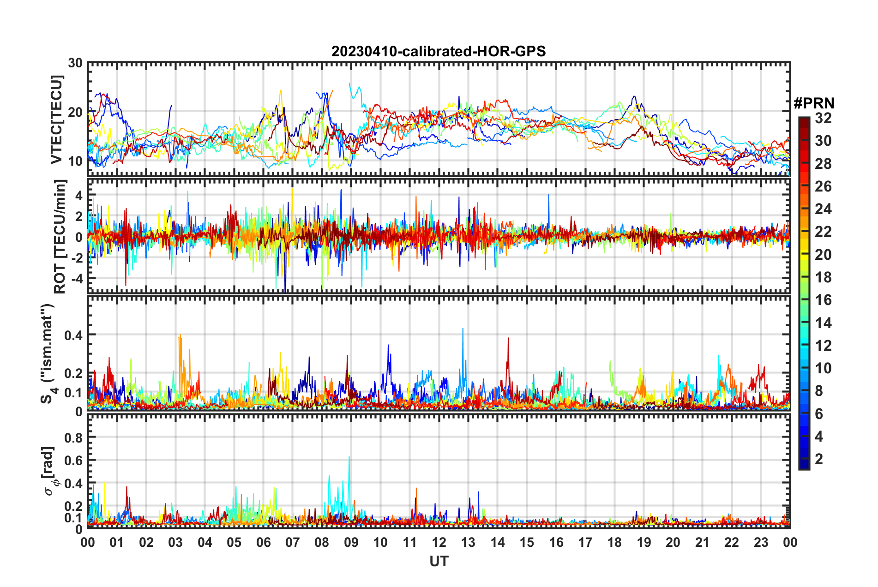The width and height of the screenshot is (878, 587).
Task: Click the "22" colorbar tick label
Action: point(824,232)
